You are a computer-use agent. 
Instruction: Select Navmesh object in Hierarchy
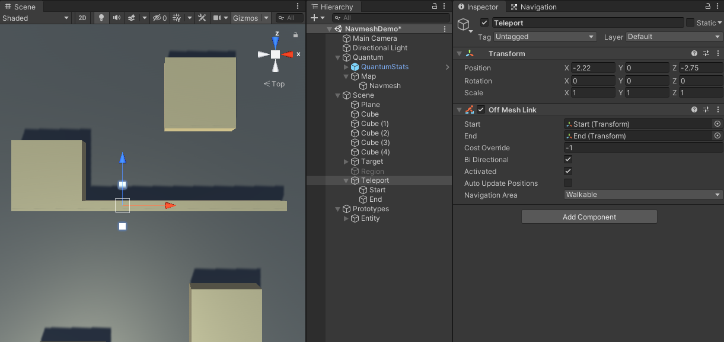(385, 86)
